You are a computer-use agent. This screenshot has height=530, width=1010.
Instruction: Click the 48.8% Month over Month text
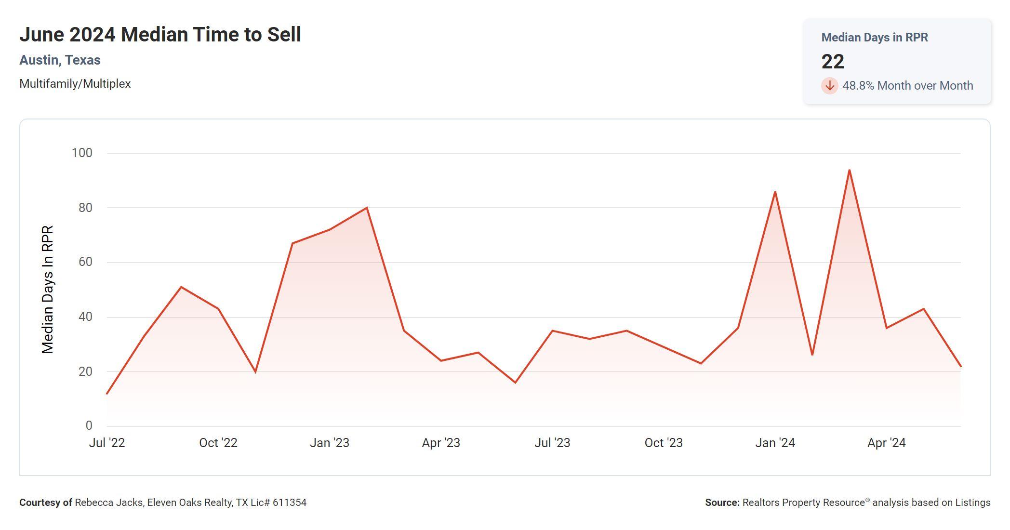point(907,86)
